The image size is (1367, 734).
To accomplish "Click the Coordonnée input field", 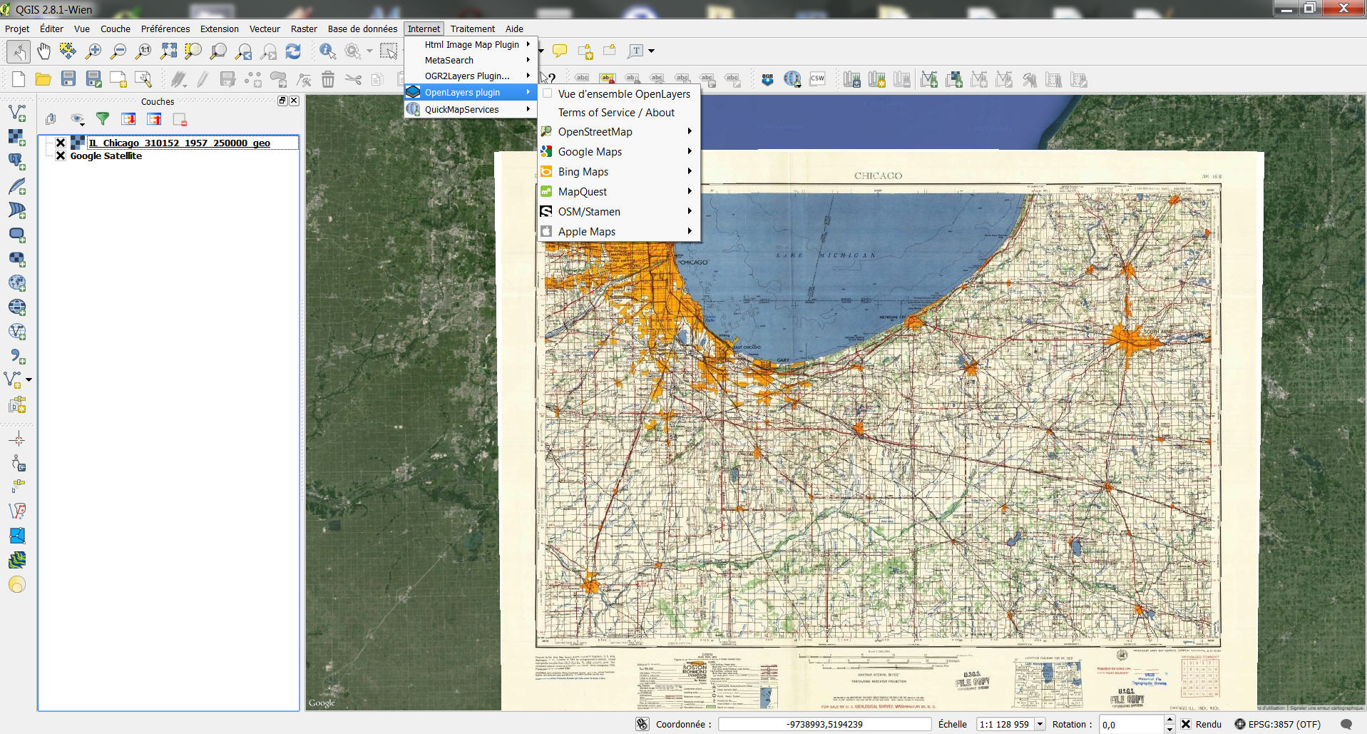I will [824, 724].
